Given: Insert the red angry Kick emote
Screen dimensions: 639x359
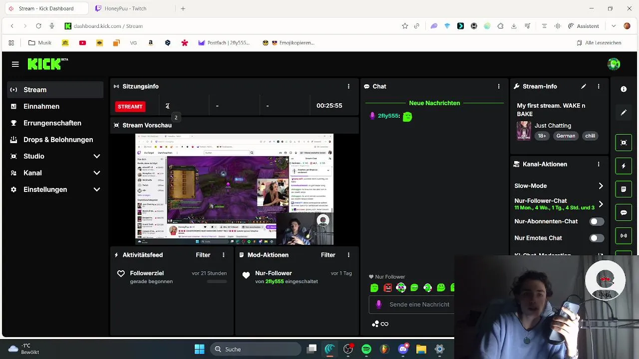Looking at the screenshot, I should pos(388,288).
